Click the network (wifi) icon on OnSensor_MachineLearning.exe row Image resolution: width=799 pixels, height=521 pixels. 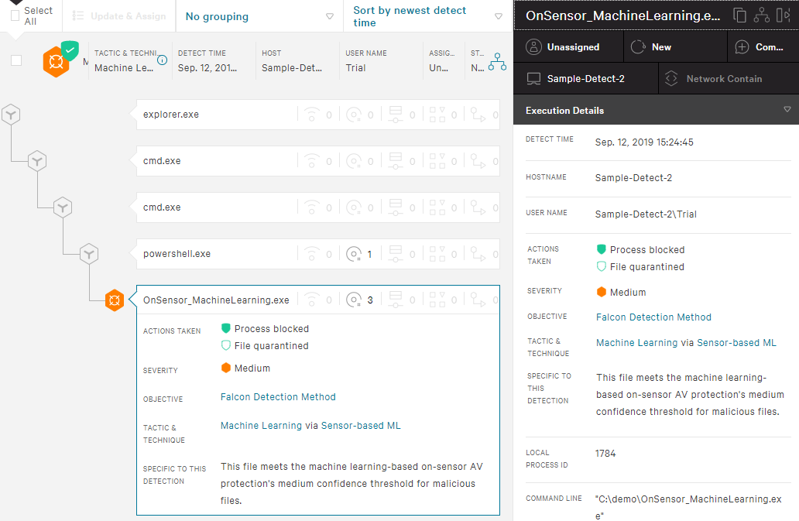pos(312,300)
